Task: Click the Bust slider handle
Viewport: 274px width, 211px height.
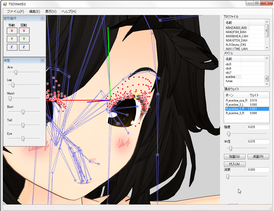Action: click(23, 112)
